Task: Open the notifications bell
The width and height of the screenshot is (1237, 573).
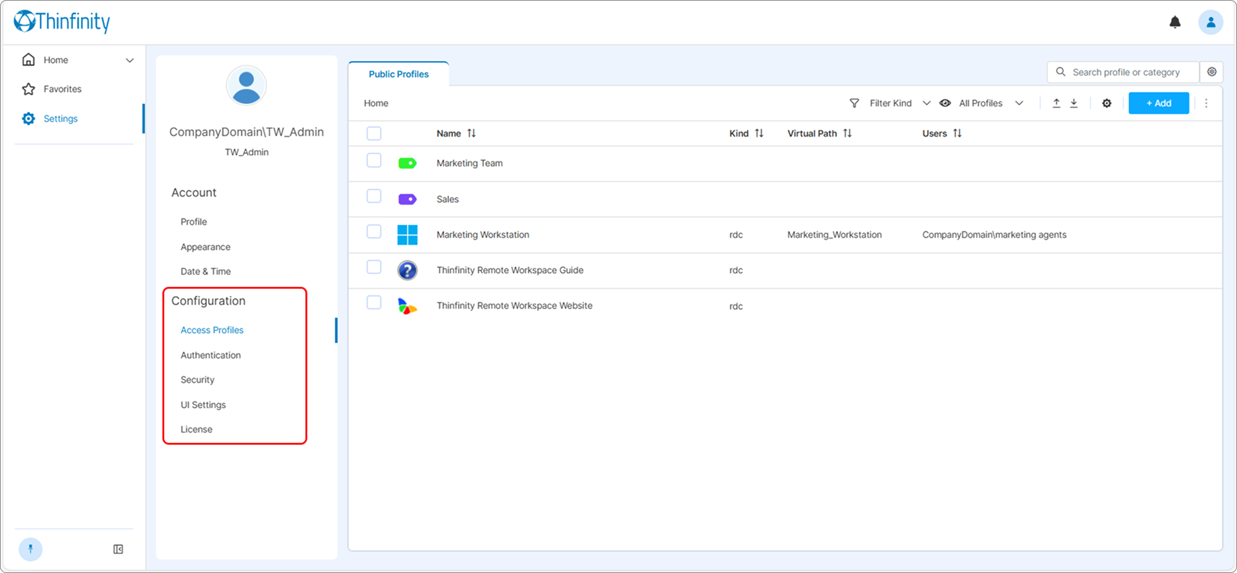Action: pos(1175,23)
